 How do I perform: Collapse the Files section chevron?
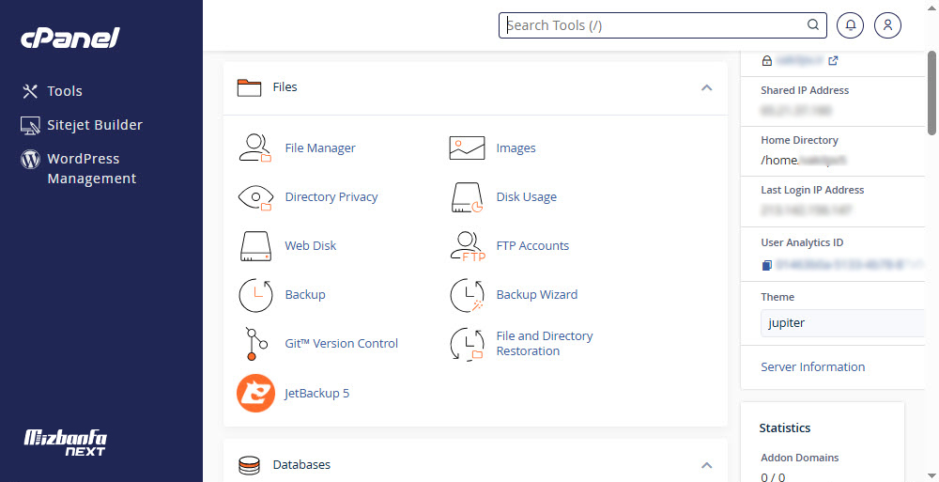[707, 87]
